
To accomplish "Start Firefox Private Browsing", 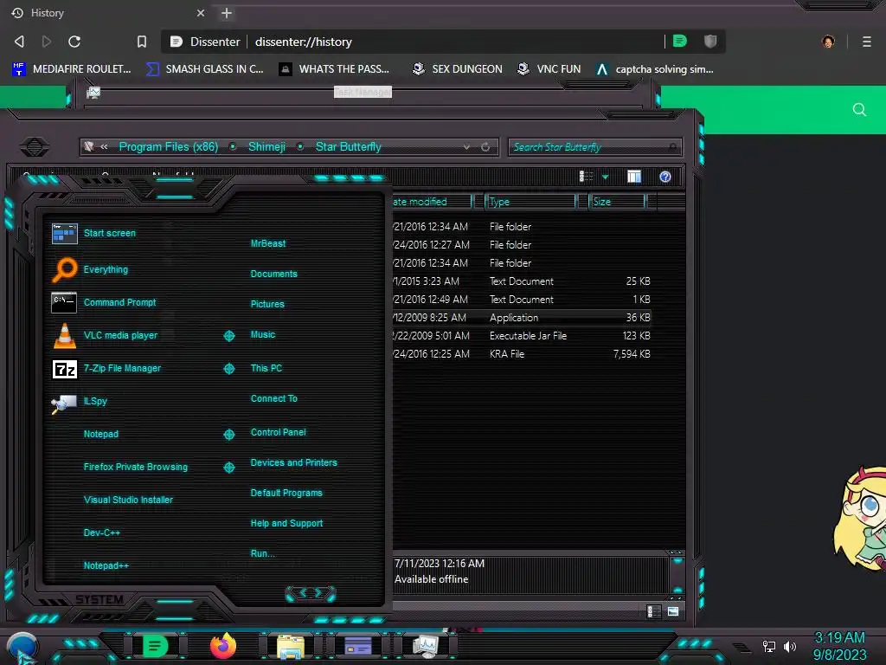I will click(136, 467).
